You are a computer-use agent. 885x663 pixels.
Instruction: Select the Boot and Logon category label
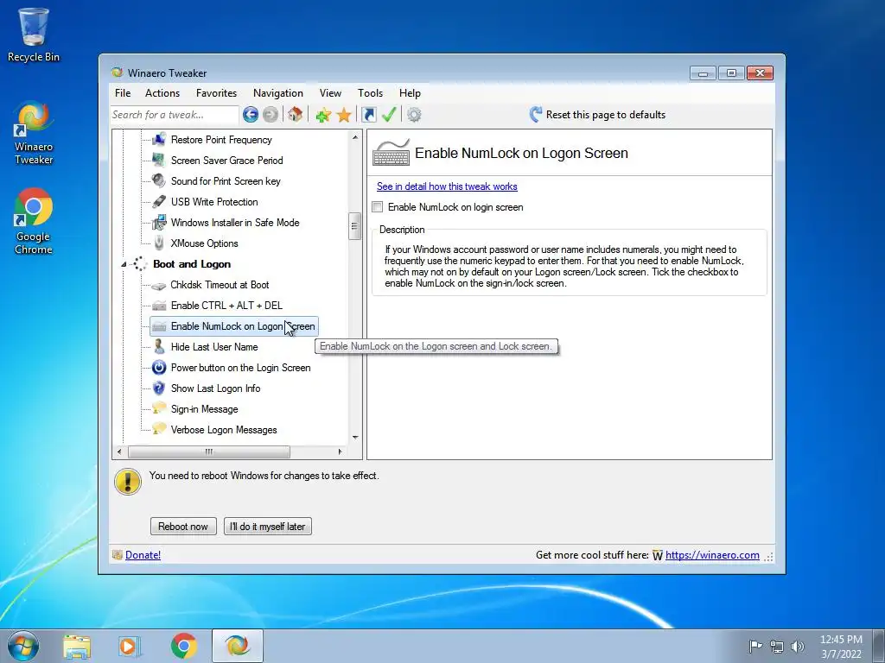[192, 264]
